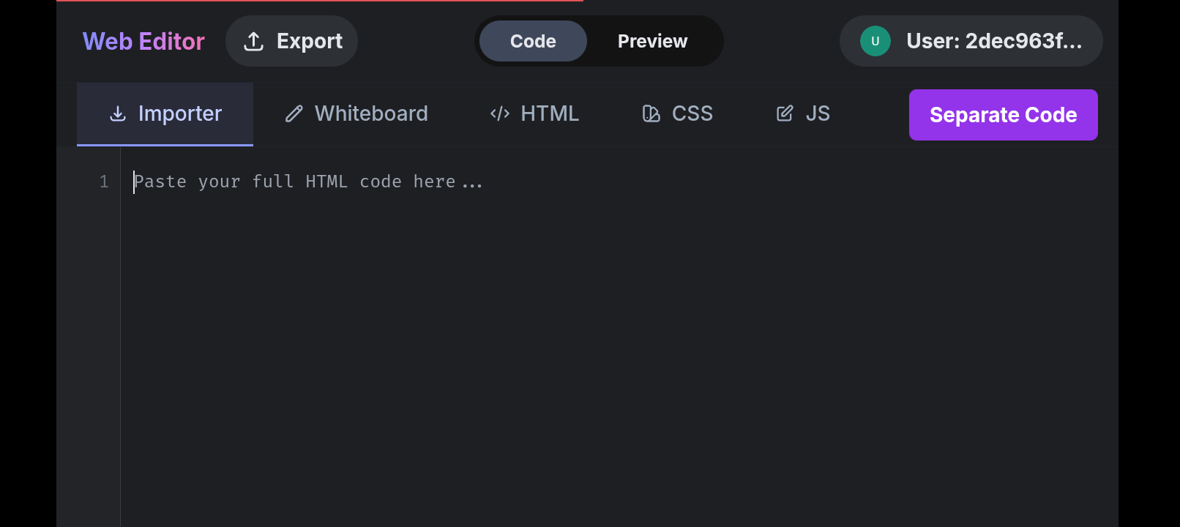Select the HTML tab
1180x527 pixels.
coord(534,114)
